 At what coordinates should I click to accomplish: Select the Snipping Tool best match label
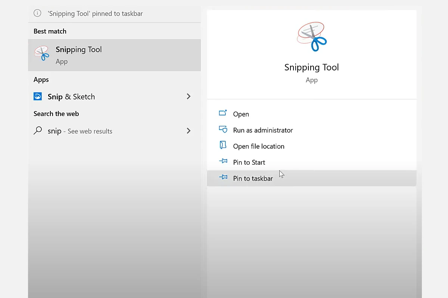[x=78, y=50]
